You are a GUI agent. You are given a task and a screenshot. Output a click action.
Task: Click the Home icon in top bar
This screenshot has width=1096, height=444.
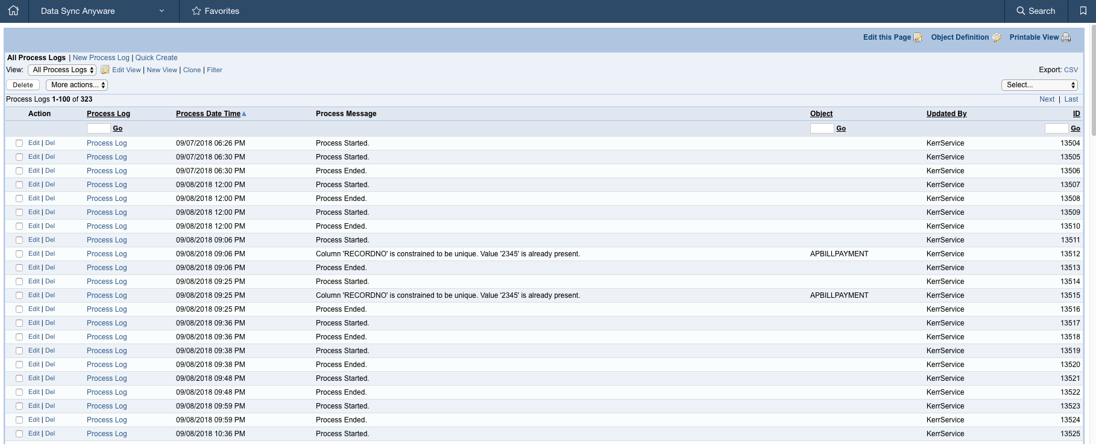(14, 11)
